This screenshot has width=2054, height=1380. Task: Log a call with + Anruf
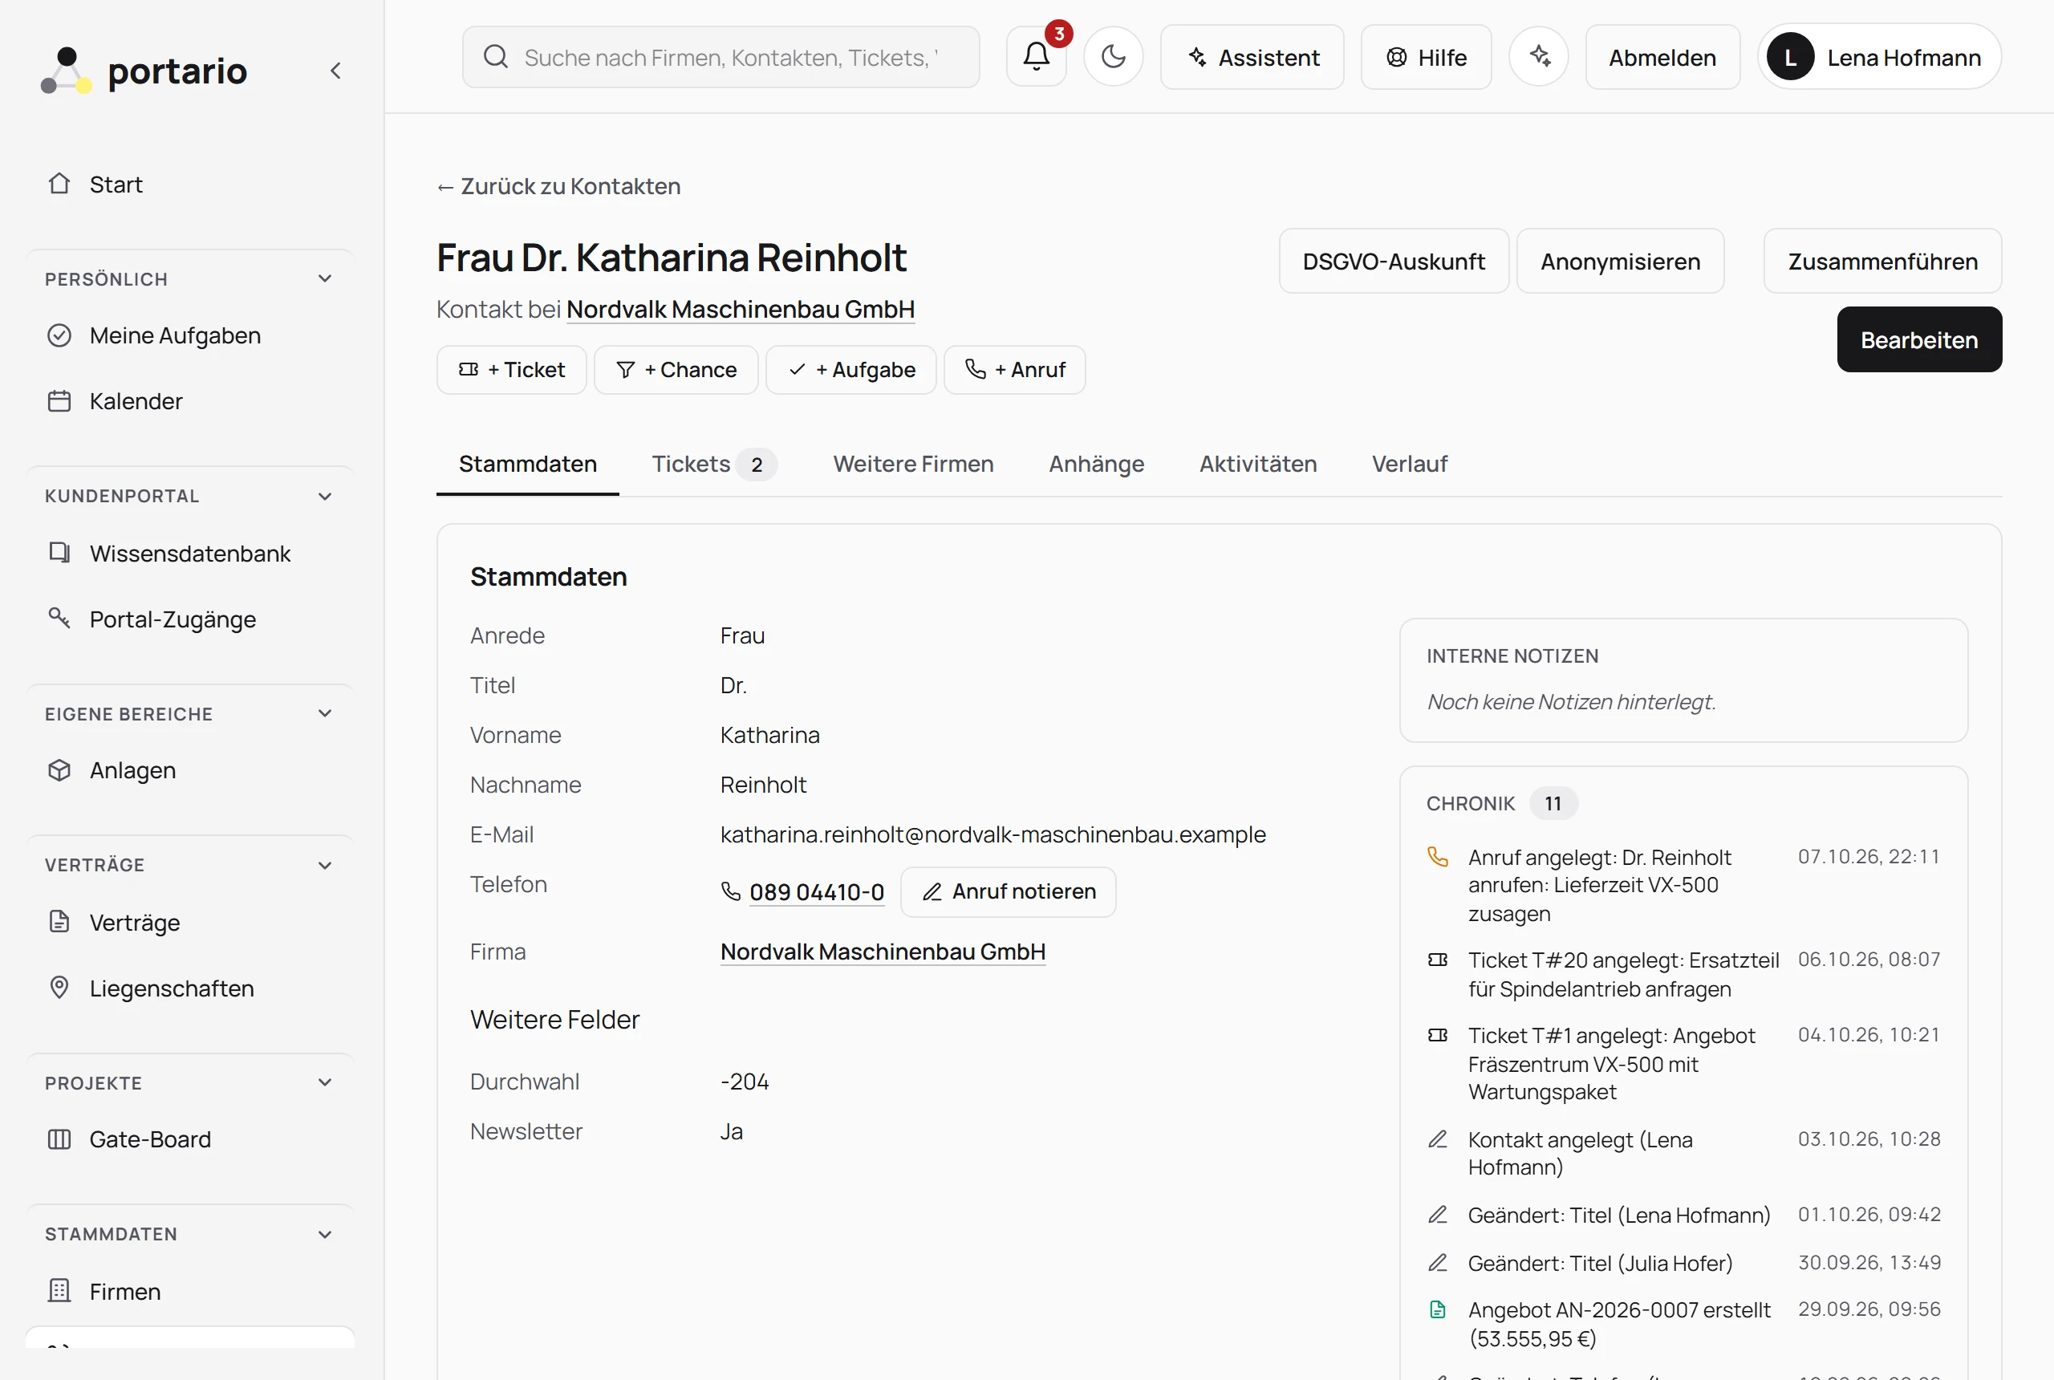(1015, 370)
